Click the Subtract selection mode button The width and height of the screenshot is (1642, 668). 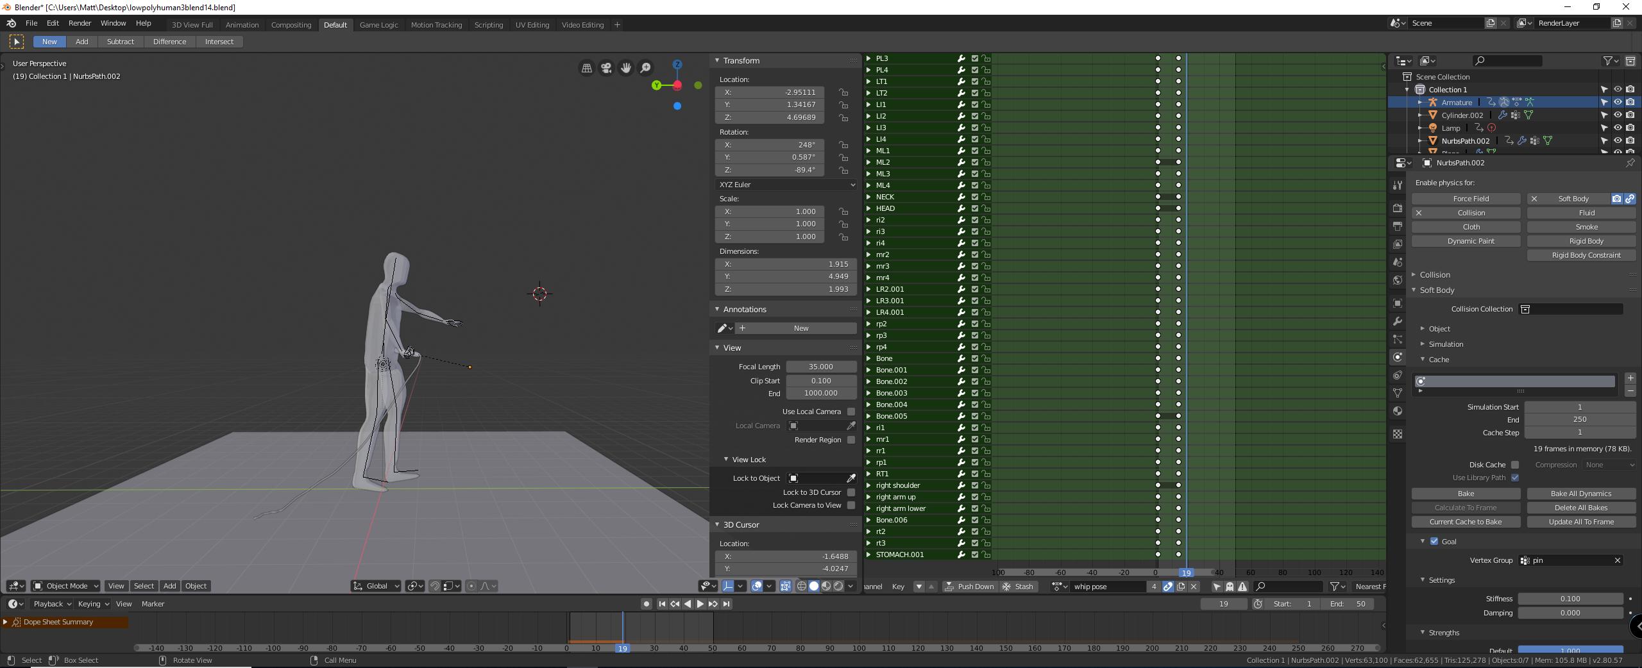(121, 42)
